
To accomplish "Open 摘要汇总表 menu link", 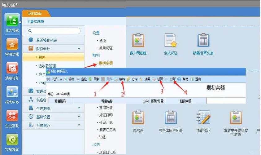I will click(107, 130).
